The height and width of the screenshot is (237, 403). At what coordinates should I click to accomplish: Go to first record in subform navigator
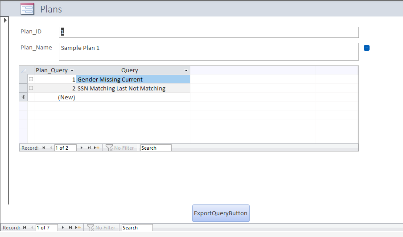[x=43, y=148]
